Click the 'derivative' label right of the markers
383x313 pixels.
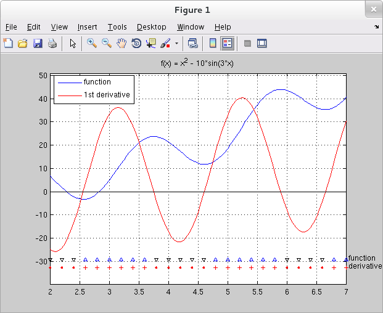click(365, 266)
